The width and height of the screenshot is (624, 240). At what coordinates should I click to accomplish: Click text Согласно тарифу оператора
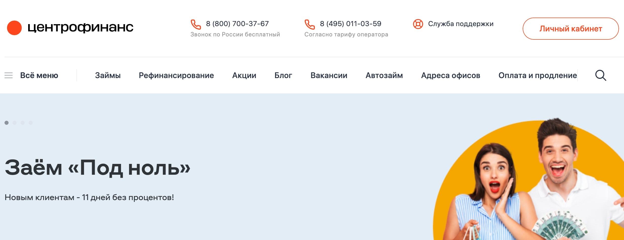pyautogui.click(x=346, y=34)
